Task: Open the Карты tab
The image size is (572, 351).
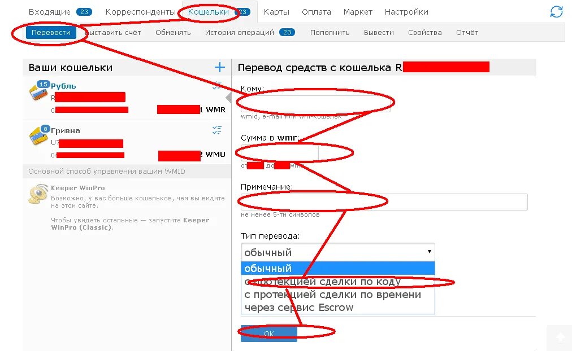Action: 276,12
